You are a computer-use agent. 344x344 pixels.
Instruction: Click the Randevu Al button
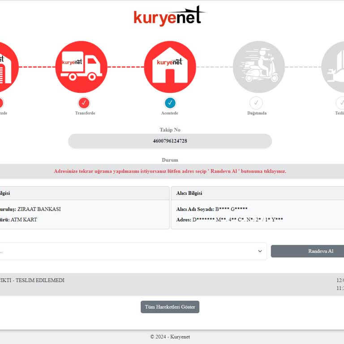pyautogui.click(x=307, y=251)
